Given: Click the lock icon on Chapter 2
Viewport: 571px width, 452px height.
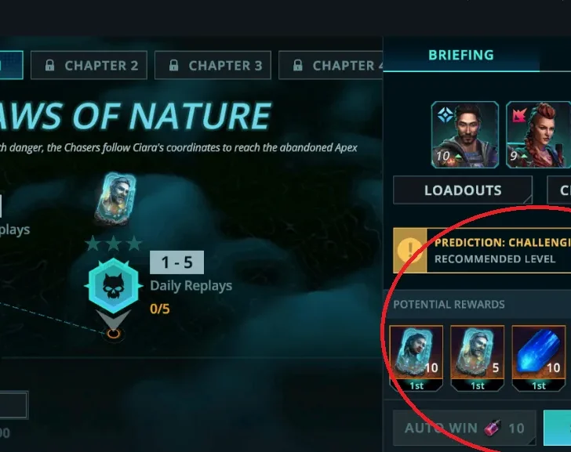Looking at the screenshot, I should pyautogui.click(x=49, y=65).
